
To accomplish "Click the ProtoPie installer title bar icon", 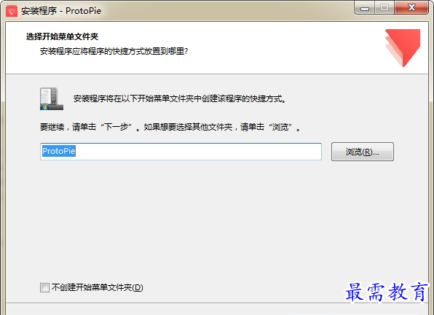I will (x=12, y=11).
